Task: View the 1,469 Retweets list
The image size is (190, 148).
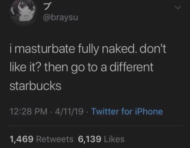Action: point(42,139)
